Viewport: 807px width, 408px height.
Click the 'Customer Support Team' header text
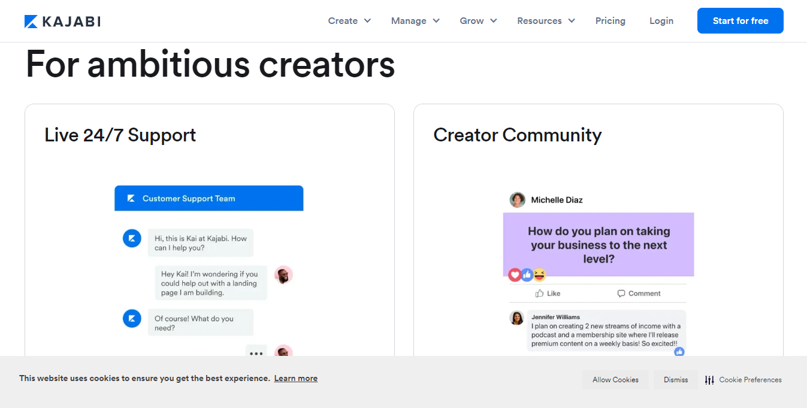tap(189, 198)
